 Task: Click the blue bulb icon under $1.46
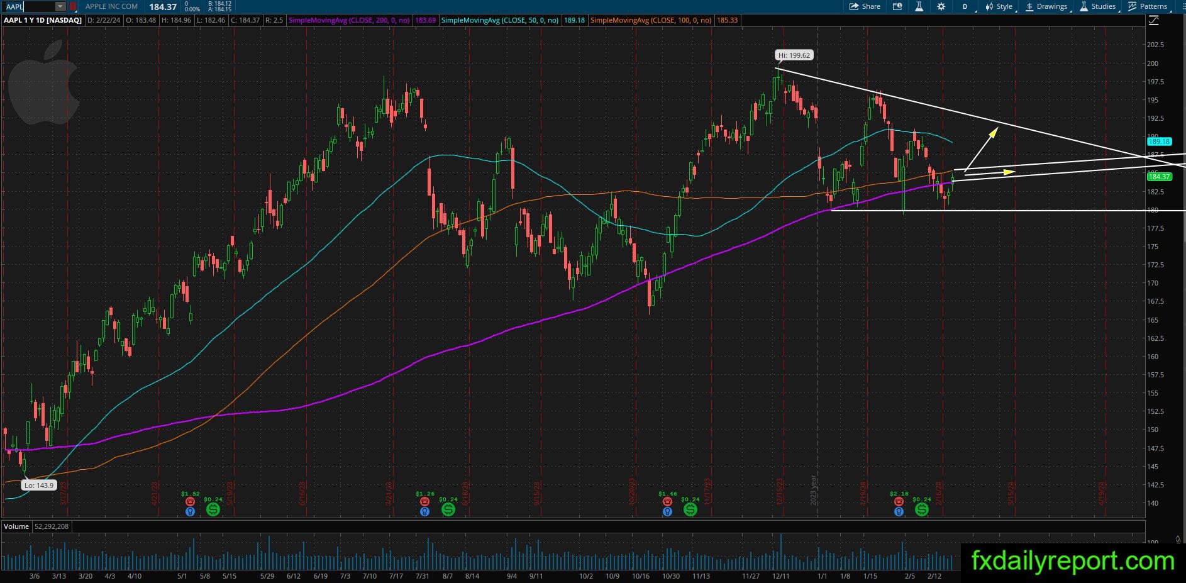tap(667, 511)
